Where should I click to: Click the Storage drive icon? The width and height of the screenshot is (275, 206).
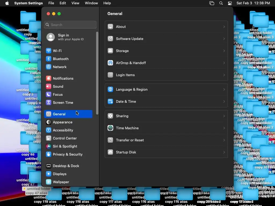tap(110, 51)
